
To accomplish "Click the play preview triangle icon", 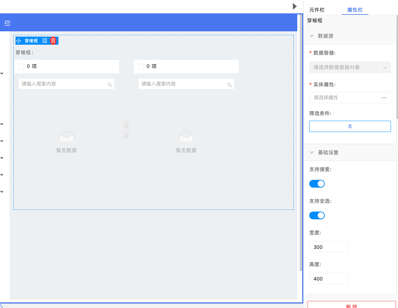I will pyautogui.click(x=294, y=6).
